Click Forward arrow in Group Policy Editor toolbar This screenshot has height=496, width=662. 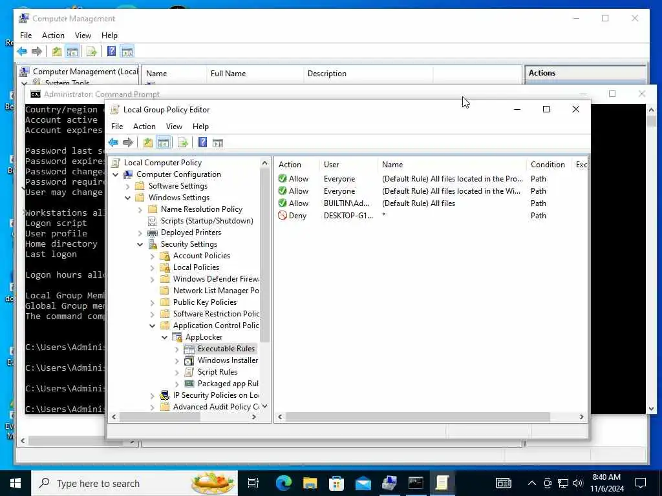click(x=128, y=143)
